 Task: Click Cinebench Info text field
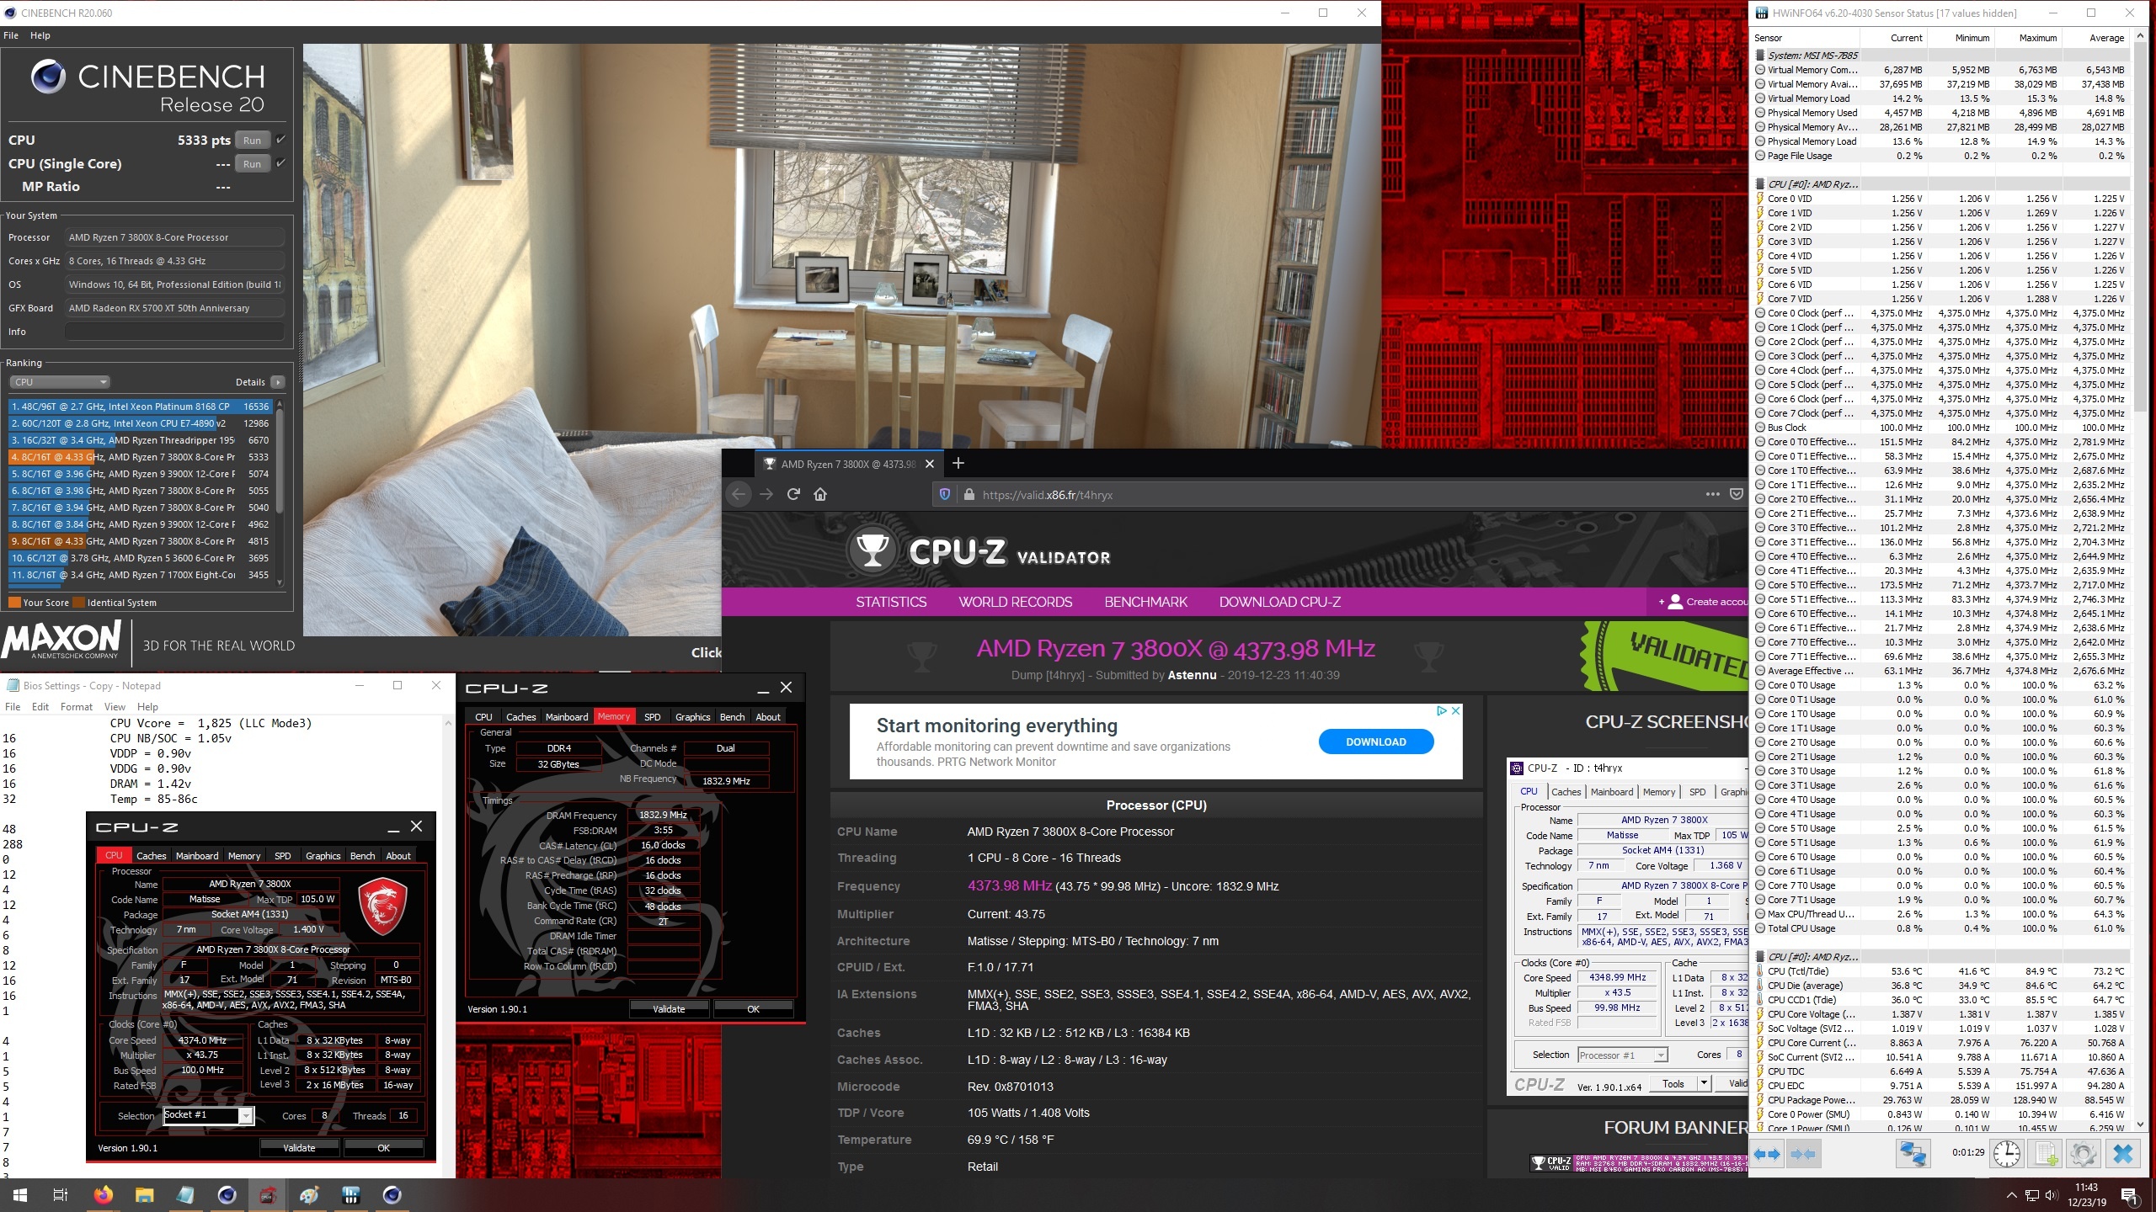(x=174, y=332)
